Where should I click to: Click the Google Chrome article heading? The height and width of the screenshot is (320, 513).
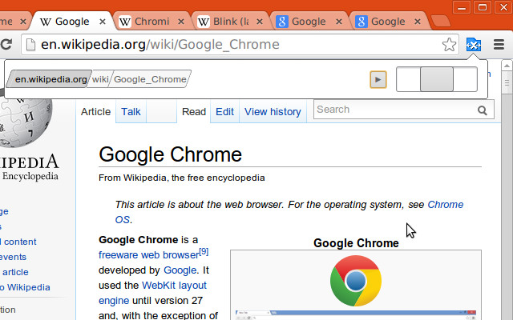[170, 154]
